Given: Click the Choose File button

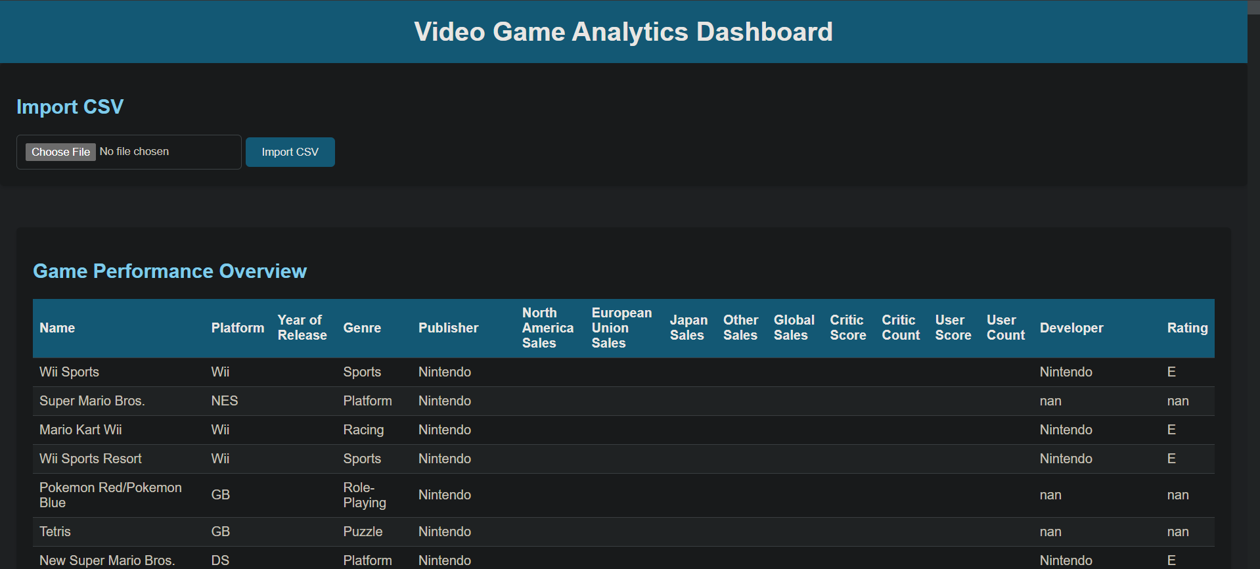Looking at the screenshot, I should tap(60, 152).
